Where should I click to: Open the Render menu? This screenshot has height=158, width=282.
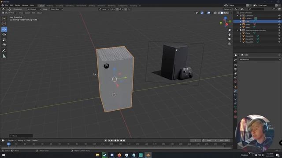pyautogui.click(x=18, y=5)
